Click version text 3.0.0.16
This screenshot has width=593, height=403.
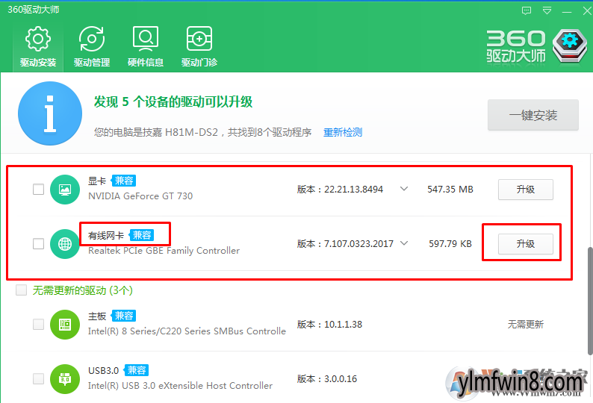(x=341, y=379)
